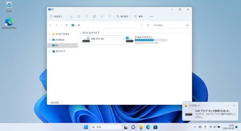Viewport: 241px width, 131px height.
Task: Dismiss the エクスプローラー notification
Action: [x=234, y=105]
